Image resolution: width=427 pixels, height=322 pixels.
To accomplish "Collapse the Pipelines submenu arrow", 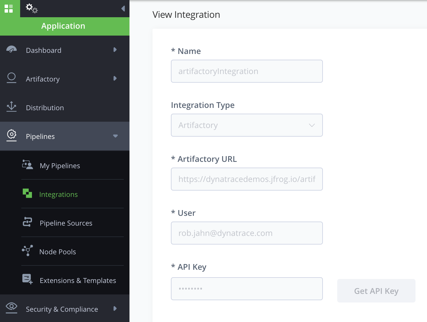I will (x=115, y=136).
